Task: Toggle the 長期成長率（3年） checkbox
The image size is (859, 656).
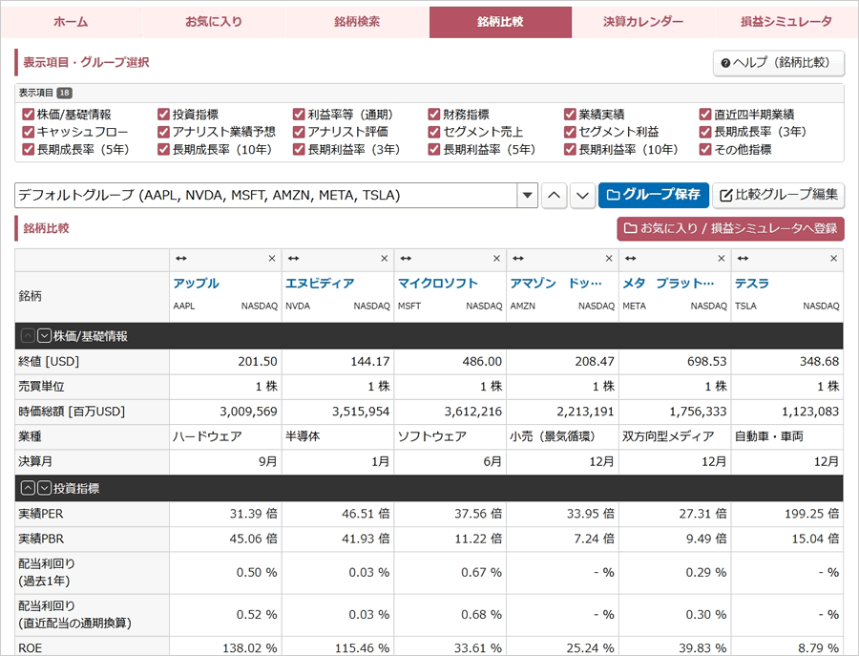Action: pos(705,132)
